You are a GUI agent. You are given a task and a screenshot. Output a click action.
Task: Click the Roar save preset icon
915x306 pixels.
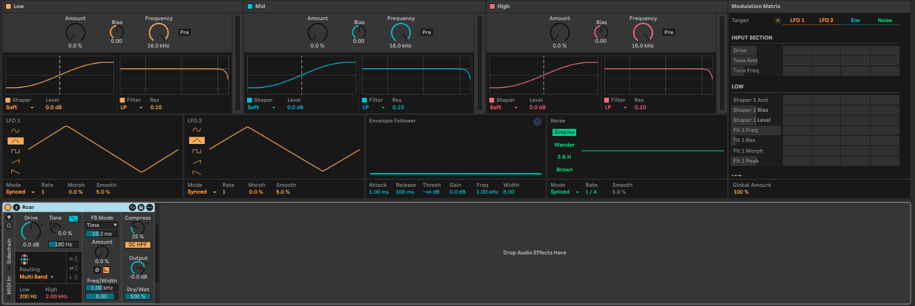point(141,208)
